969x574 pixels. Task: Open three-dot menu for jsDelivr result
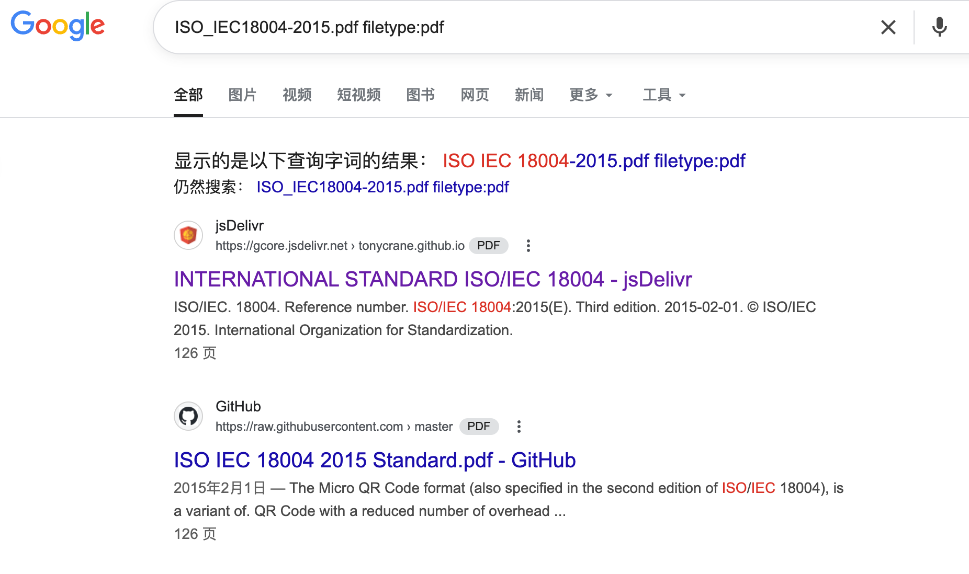pyautogui.click(x=528, y=246)
